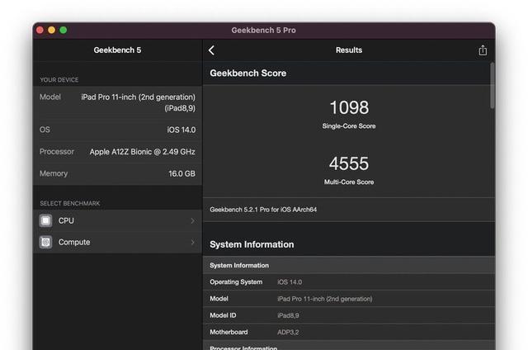Click the Geekbench Score heading
Image resolution: width=528 pixels, height=350 pixels.
click(247, 73)
